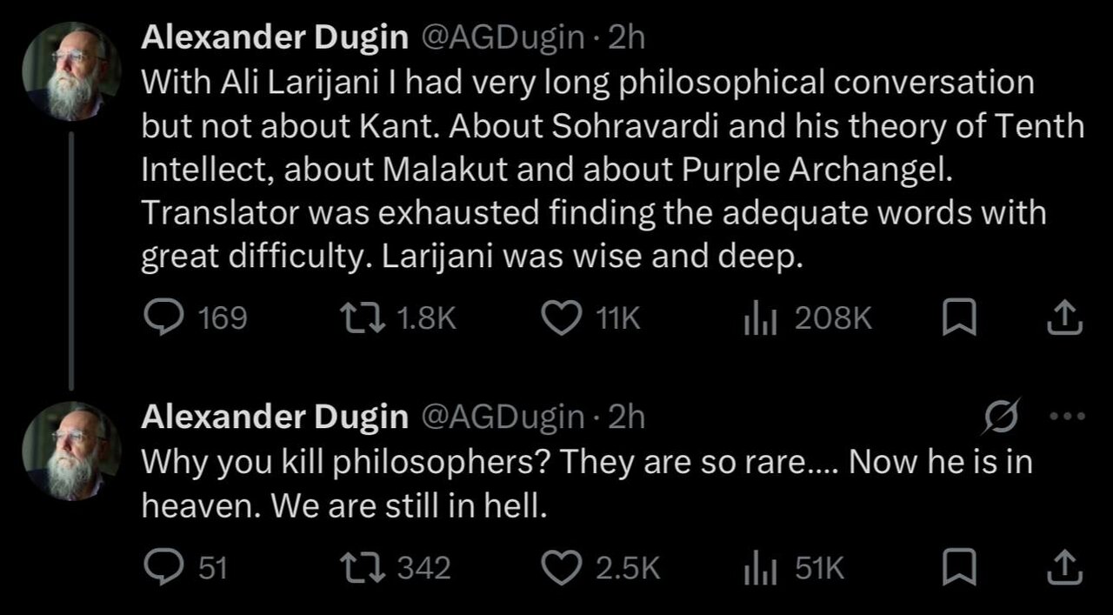The width and height of the screenshot is (1113, 615).
Task: Open the three-dot more options menu
Action: coord(1068,416)
